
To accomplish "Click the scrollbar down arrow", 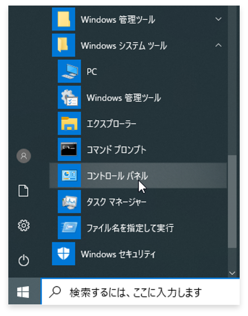I will pyautogui.click(x=232, y=273).
